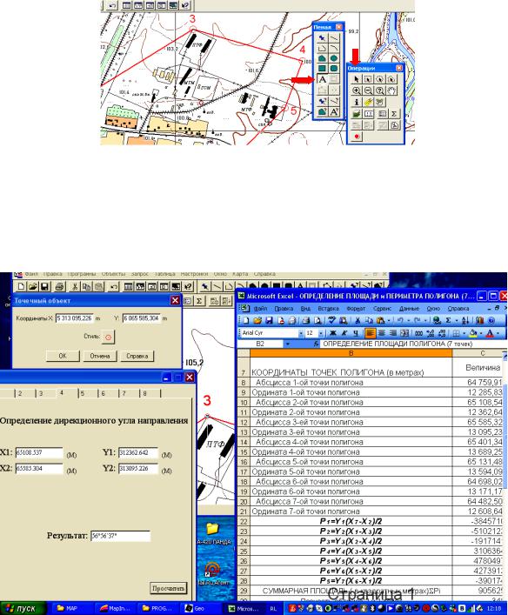Open Layer Control in Операции palette
Screen dimensions: 508x615
point(356,114)
